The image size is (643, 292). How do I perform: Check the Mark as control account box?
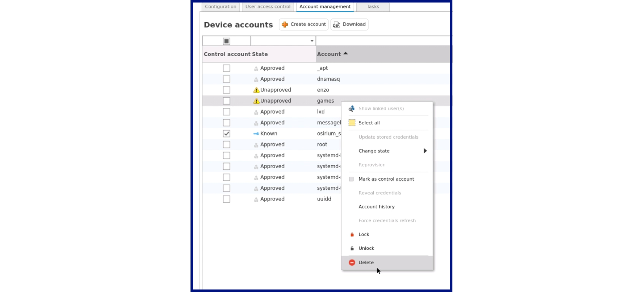click(351, 179)
